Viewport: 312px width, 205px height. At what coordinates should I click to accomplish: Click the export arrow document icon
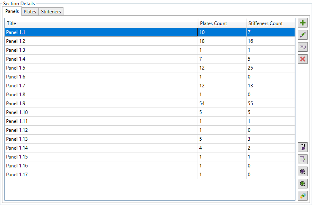point(302,159)
